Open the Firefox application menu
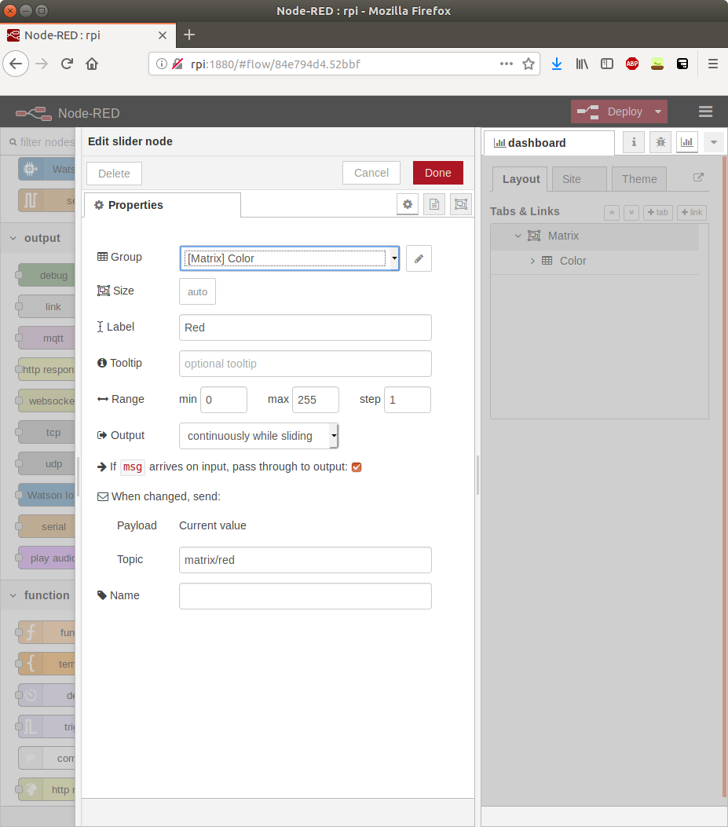The height and width of the screenshot is (827, 728). click(x=713, y=64)
